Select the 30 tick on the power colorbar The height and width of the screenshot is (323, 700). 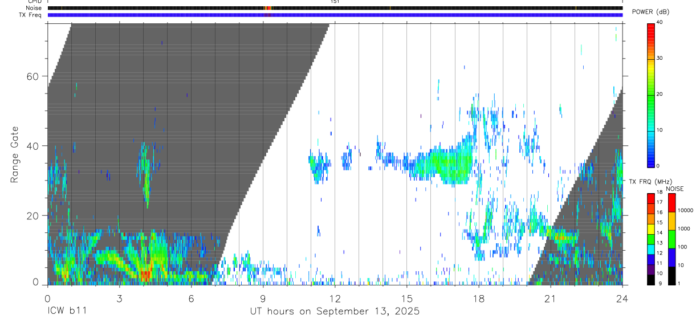click(660, 58)
